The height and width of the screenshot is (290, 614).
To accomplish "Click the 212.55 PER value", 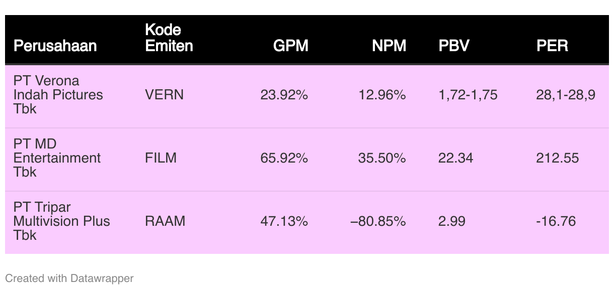I will [558, 158].
